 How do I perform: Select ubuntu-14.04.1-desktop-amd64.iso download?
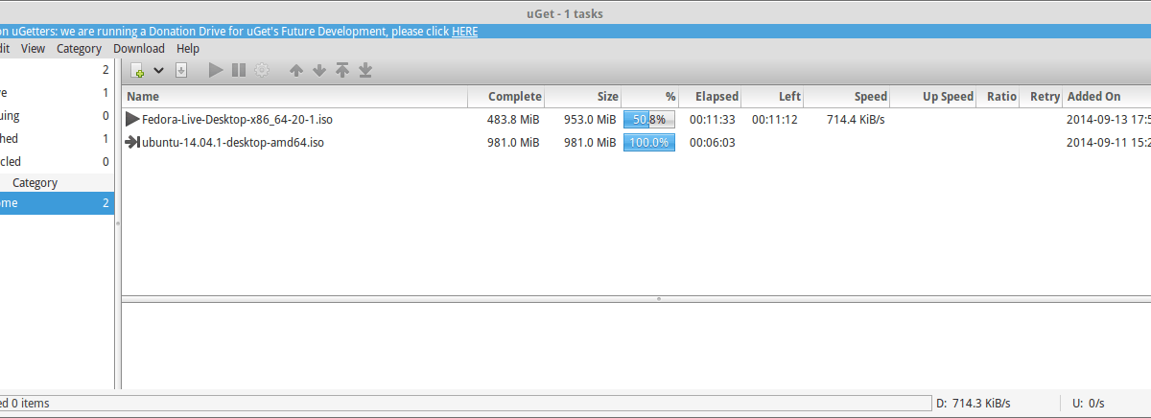pos(232,143)
